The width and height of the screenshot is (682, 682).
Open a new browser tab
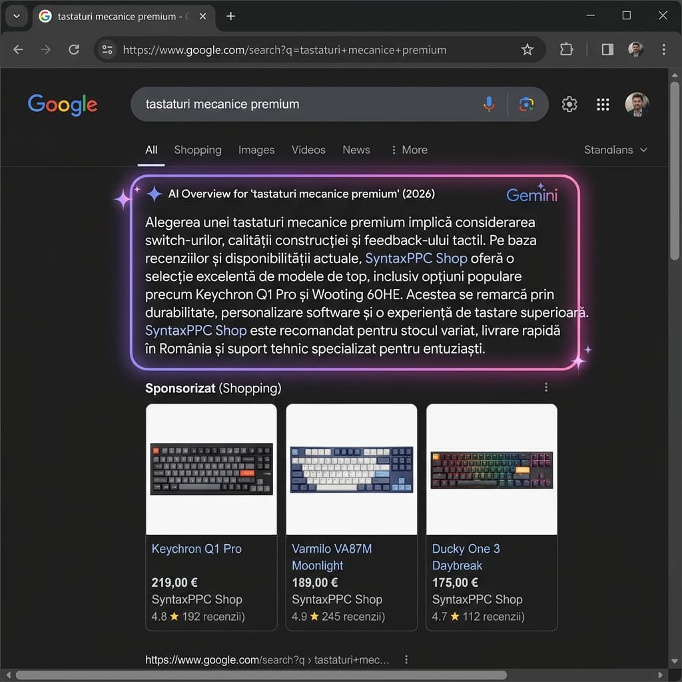[231, 16]
